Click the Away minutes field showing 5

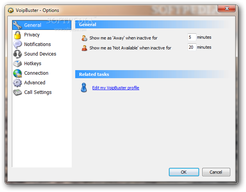(x=192, y=37)
